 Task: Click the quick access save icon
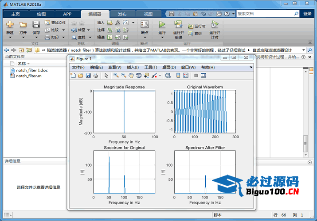tap(172, 14)
